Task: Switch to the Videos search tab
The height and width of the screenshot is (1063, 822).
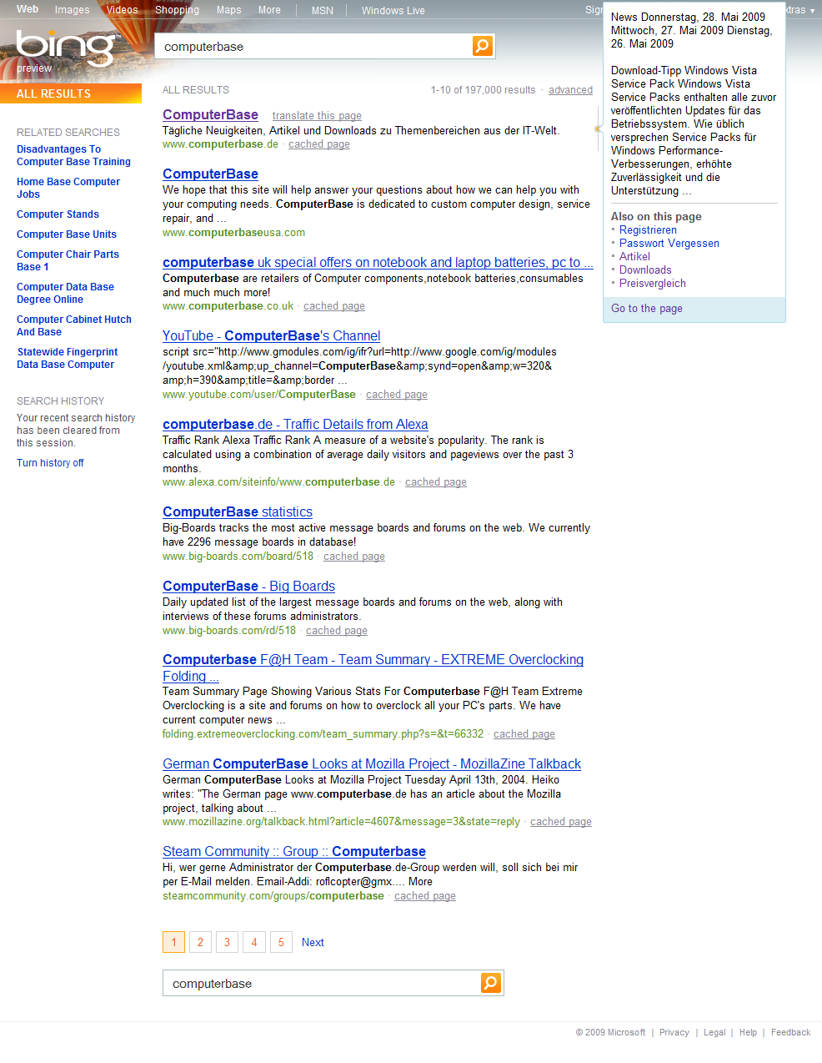Action: [x=122, y=10]
